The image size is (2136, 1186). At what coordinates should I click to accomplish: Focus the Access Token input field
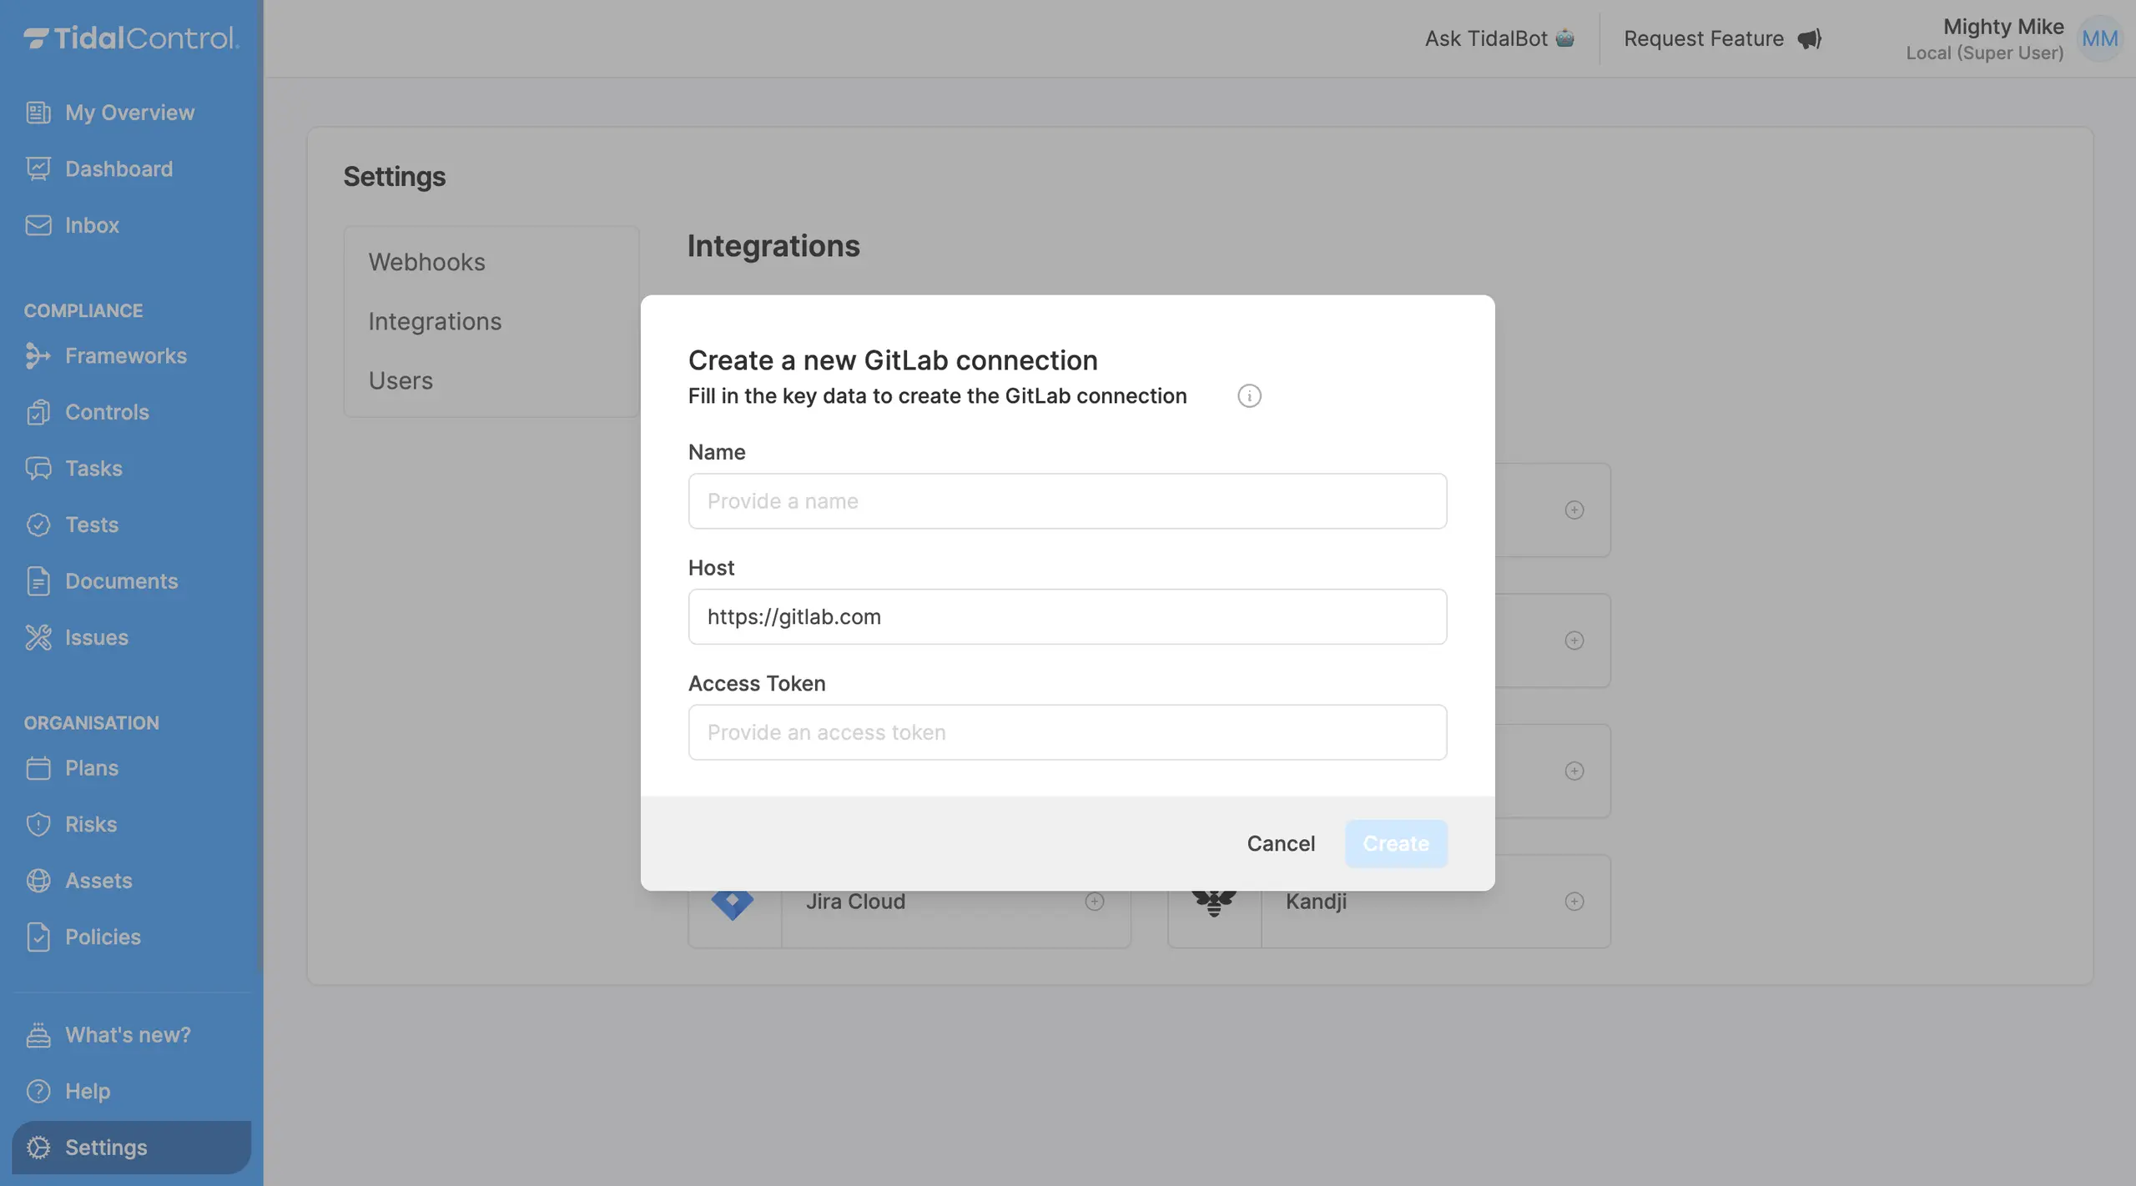(1067, 732)
